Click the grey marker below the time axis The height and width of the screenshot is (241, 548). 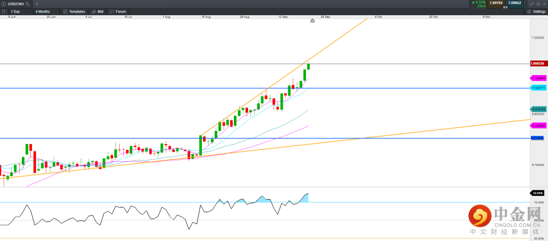[x=312, y=20]
